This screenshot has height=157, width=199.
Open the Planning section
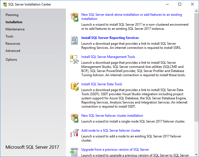point(12,15)
